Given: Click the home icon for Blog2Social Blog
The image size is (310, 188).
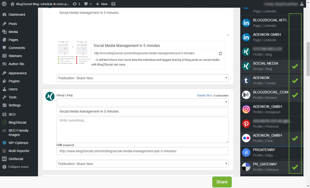Looking at the screenshot, I should click(12, 4).
